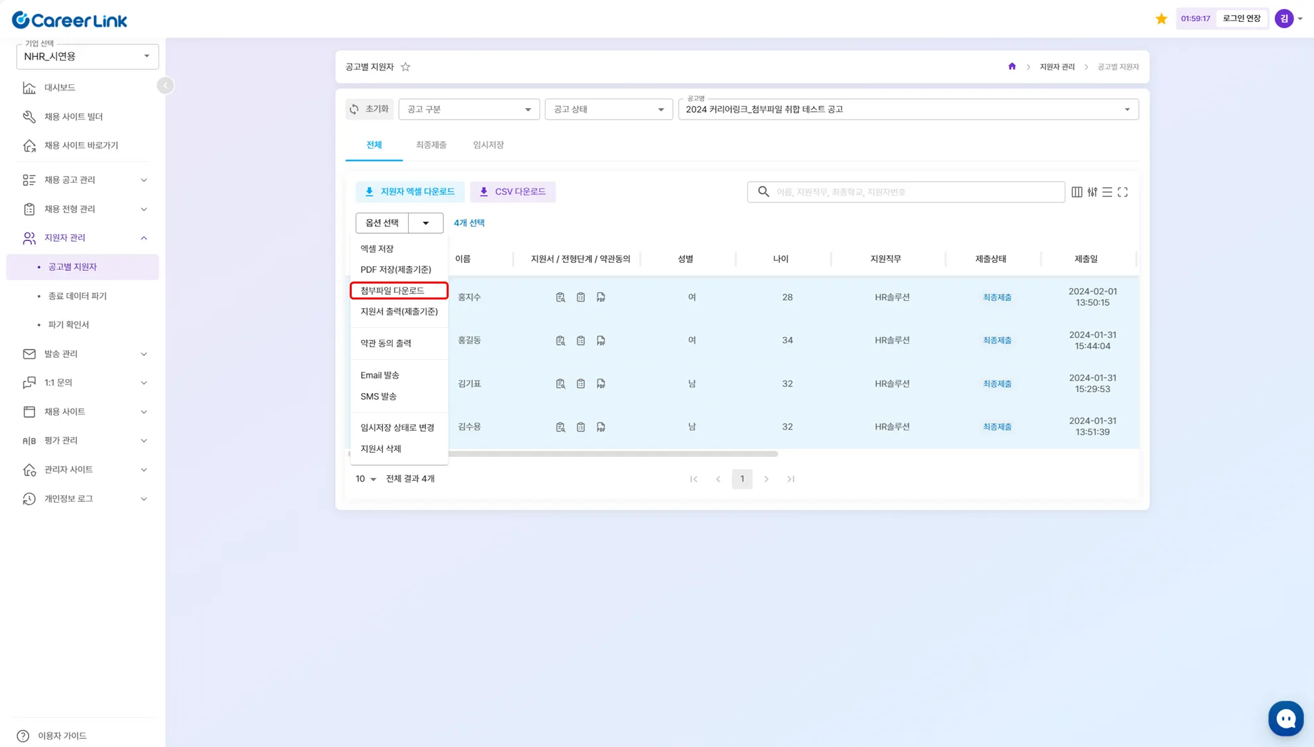1314x747 pixels.
Task: Open 홍지수's application view icon
Action: (560, 297)
